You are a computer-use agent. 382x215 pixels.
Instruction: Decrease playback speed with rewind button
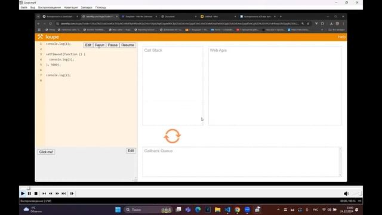click(x=50, y=193)
